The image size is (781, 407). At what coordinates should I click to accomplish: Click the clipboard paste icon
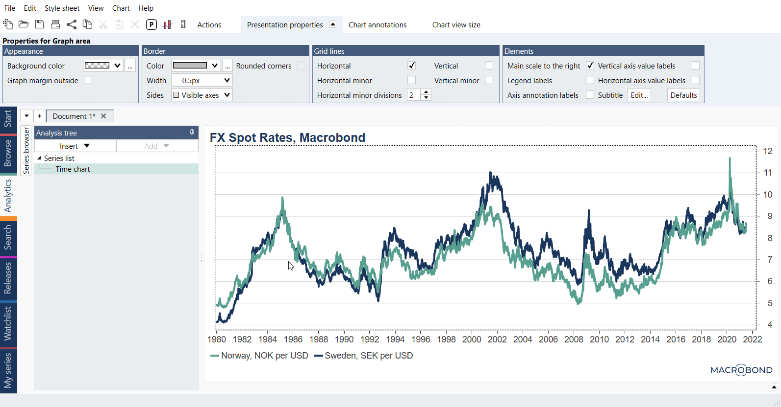(x=119, y=24)
